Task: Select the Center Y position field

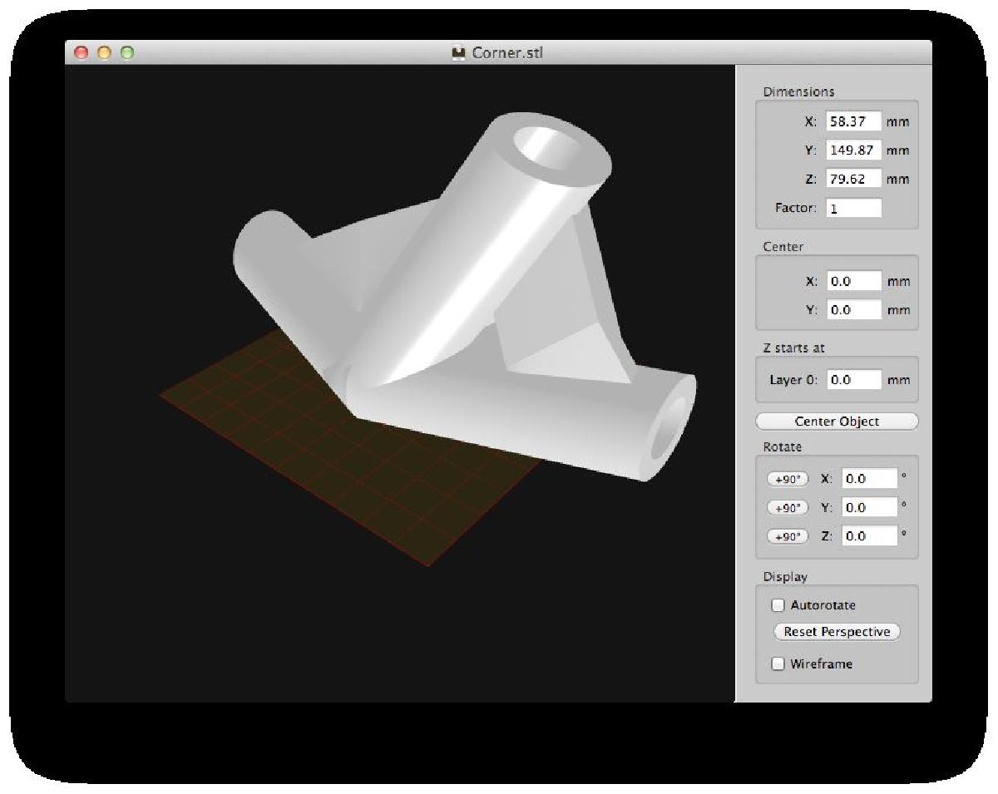Action: [x=854, y=310]
